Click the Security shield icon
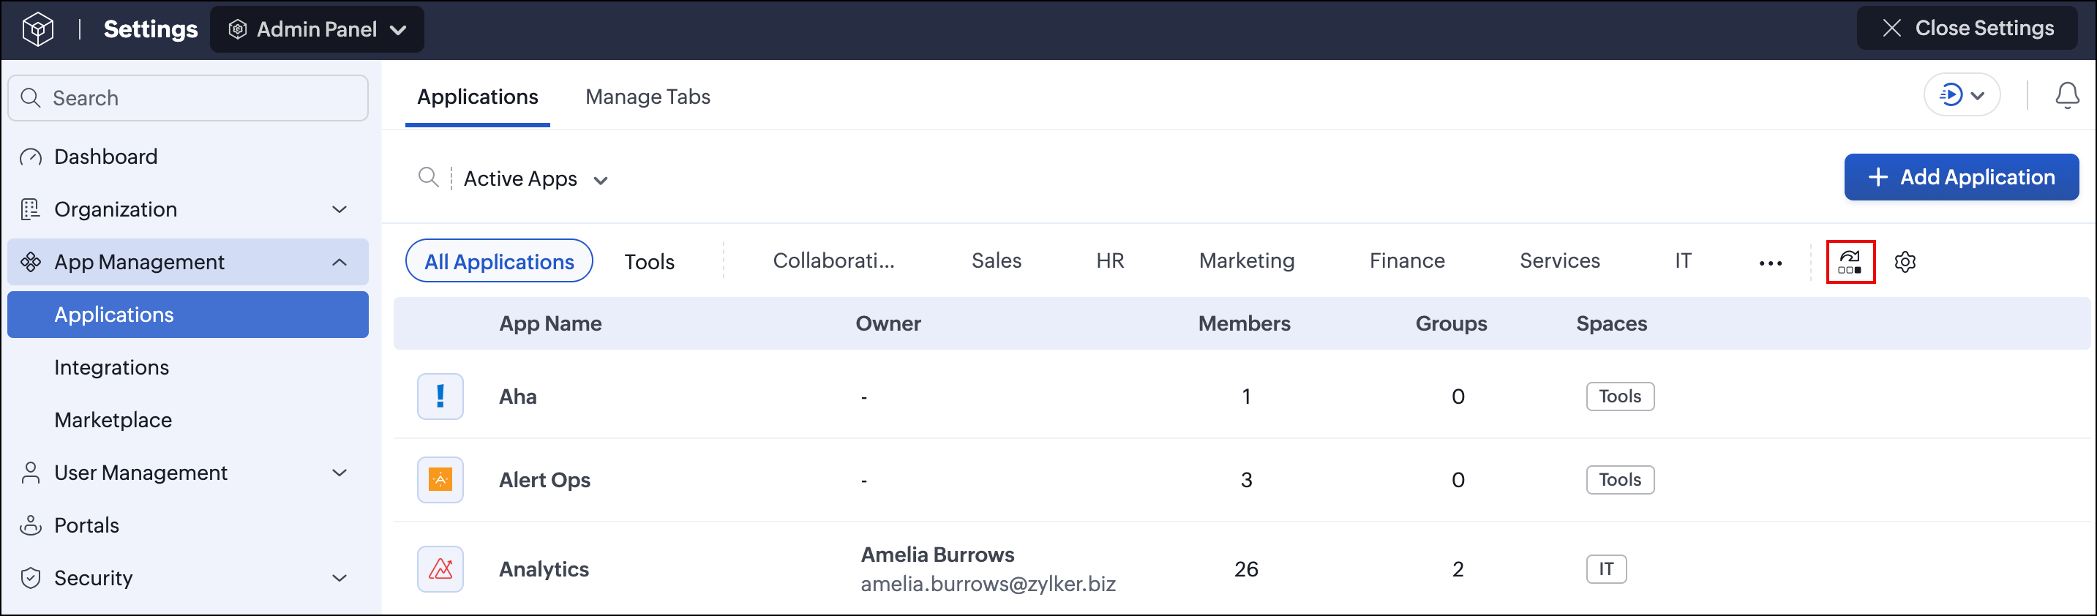 31,578
